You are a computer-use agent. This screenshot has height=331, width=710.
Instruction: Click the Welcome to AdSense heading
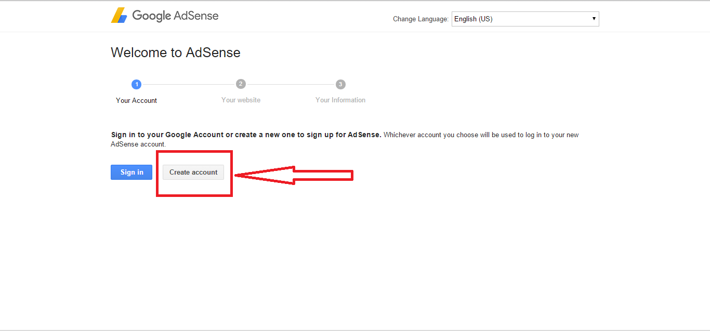[175, 52]
